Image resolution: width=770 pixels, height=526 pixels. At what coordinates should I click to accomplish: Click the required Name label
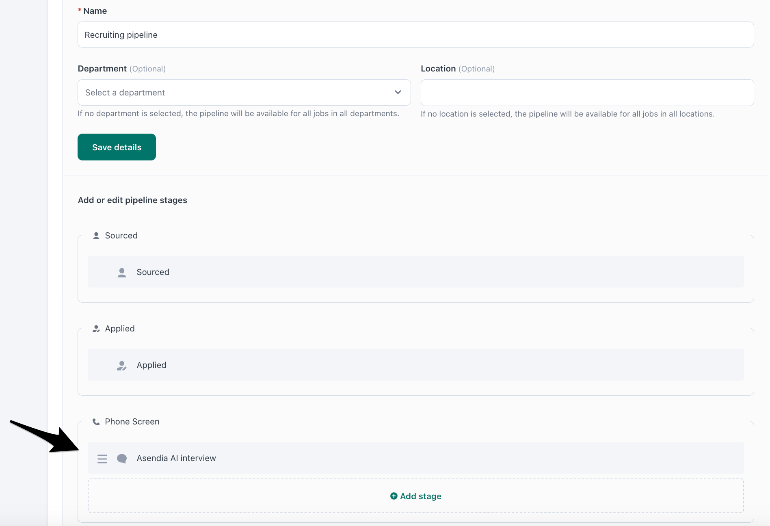[x=93, y=11]
